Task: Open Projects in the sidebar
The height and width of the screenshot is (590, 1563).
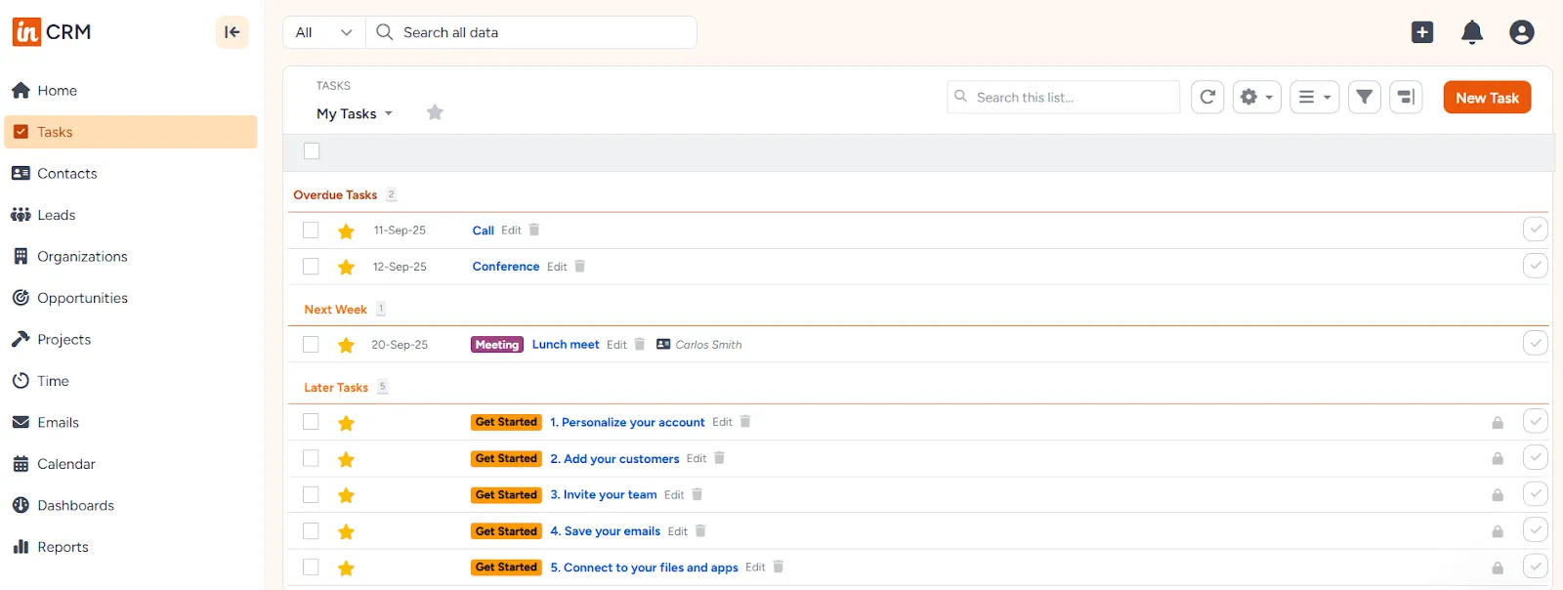Action: (131, 339)
